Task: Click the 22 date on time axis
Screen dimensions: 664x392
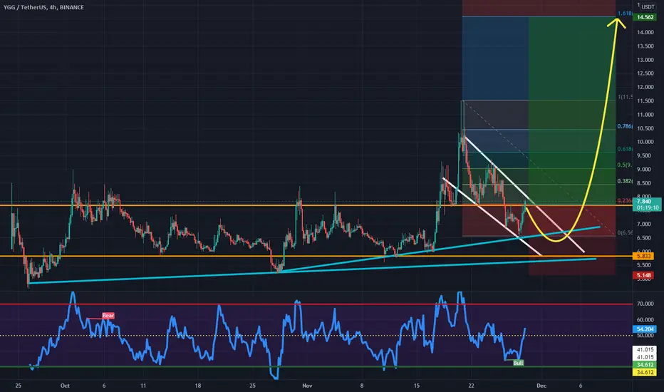Action: click(471, 386)
